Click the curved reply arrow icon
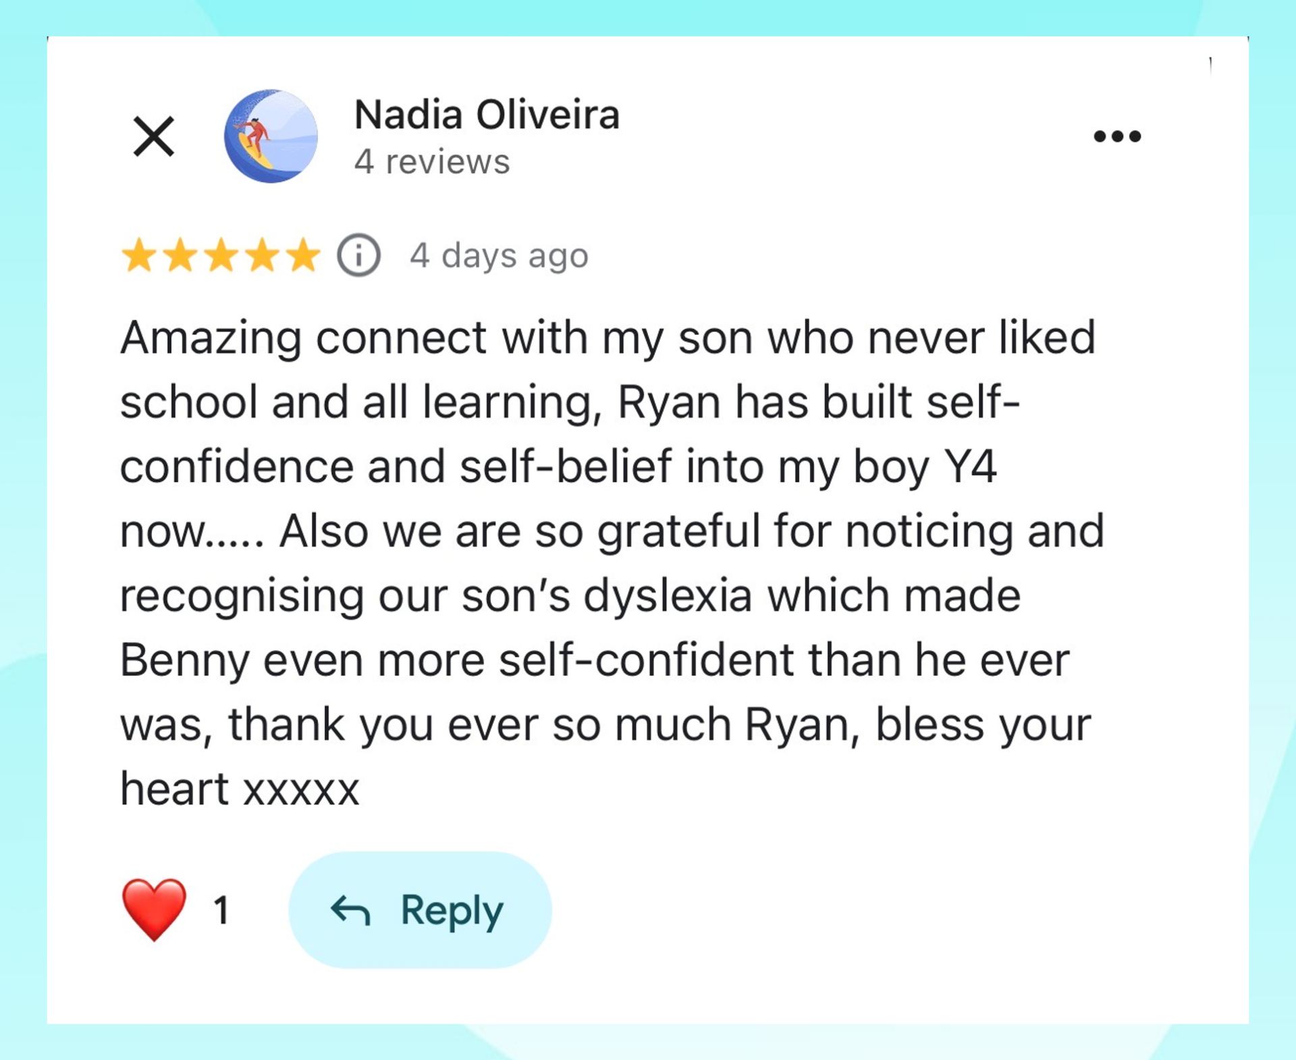The height and width of the screenshot is (1060, 1296). point(350,910)
